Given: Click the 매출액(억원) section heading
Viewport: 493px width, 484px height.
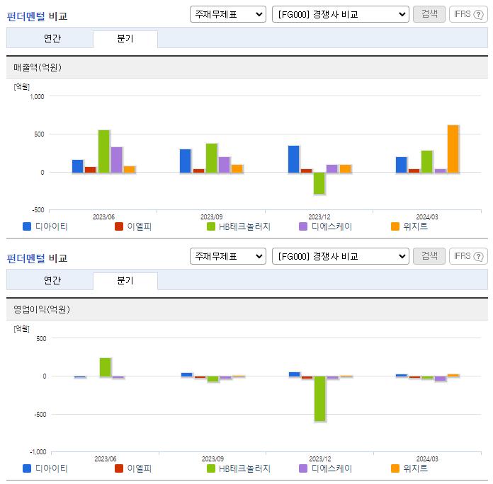Looking at the screenshot, I should pyautogui.click(x=38, y=67).
